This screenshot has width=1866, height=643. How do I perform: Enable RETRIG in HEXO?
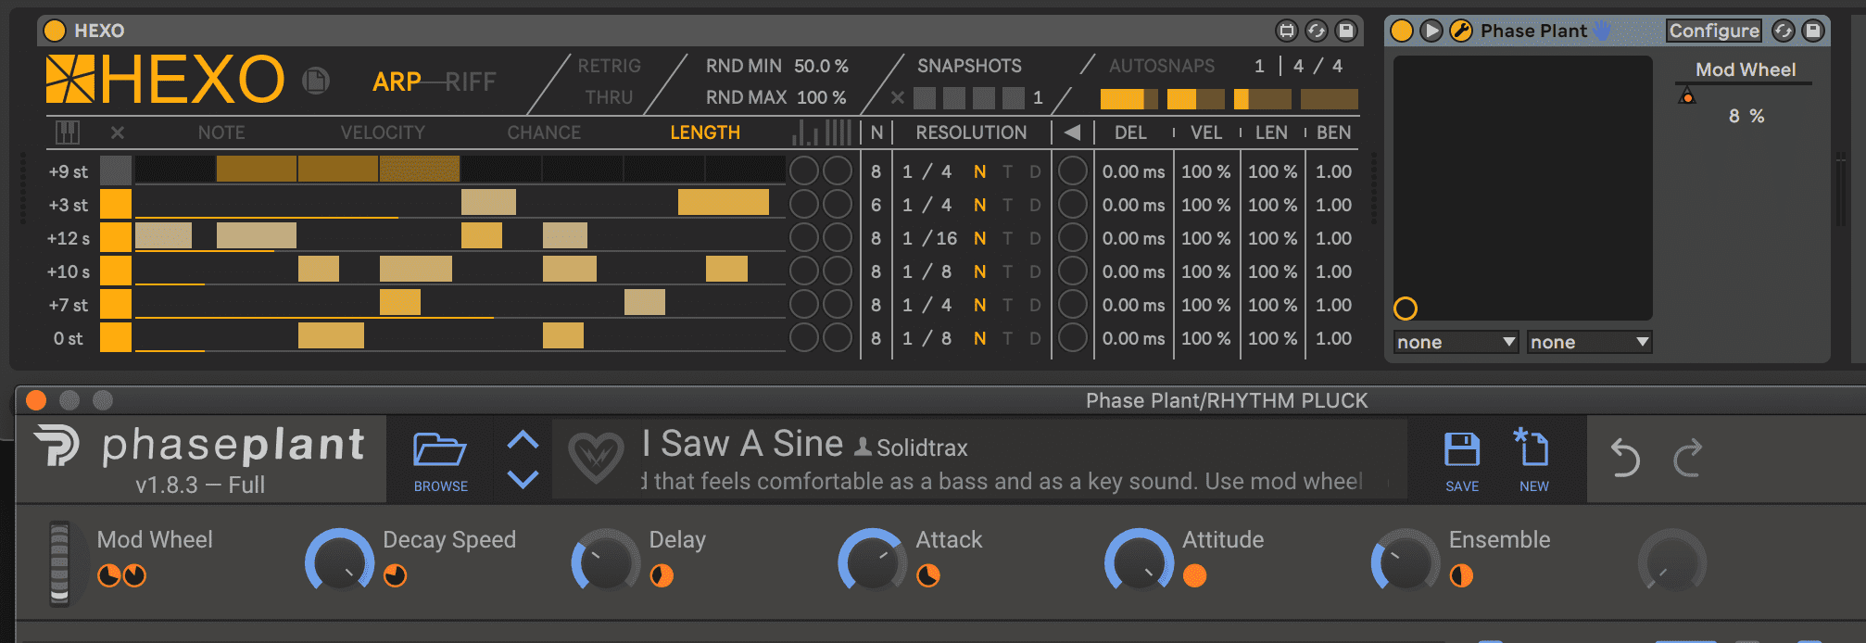609,66
